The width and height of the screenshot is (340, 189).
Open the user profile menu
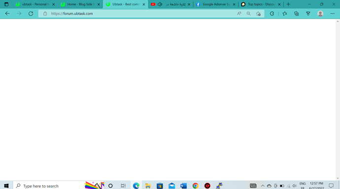(x=320, y=13)
